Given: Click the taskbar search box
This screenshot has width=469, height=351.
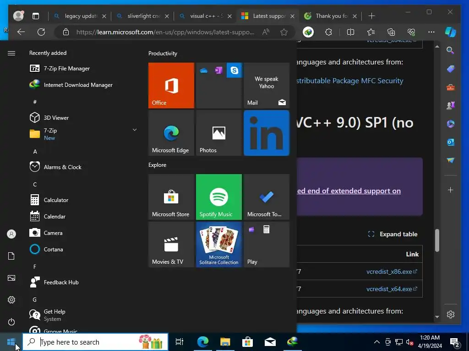Looking at the screenshot, I should (x=95, y=342).
